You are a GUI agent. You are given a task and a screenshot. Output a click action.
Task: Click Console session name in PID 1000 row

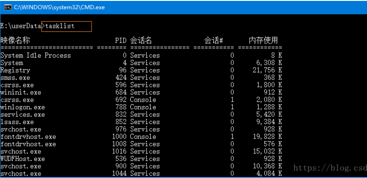click(x=143, y=137)
